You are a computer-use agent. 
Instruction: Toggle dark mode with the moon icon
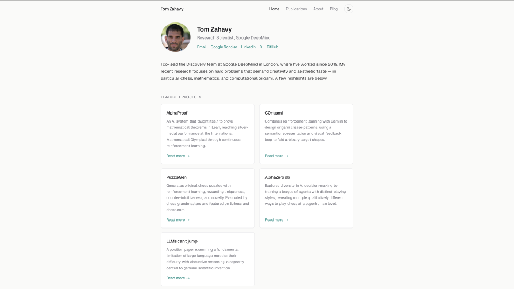[x=349, y=9]
